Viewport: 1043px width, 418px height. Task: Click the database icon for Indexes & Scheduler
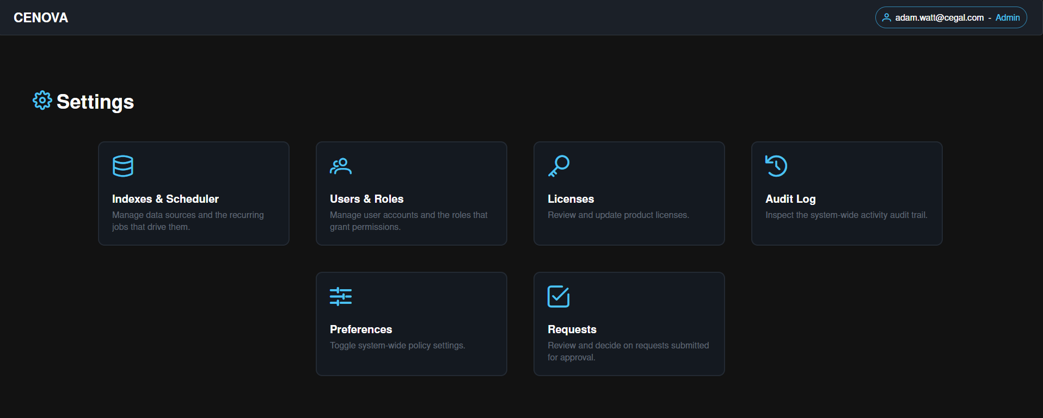click(x=123, y=166)
